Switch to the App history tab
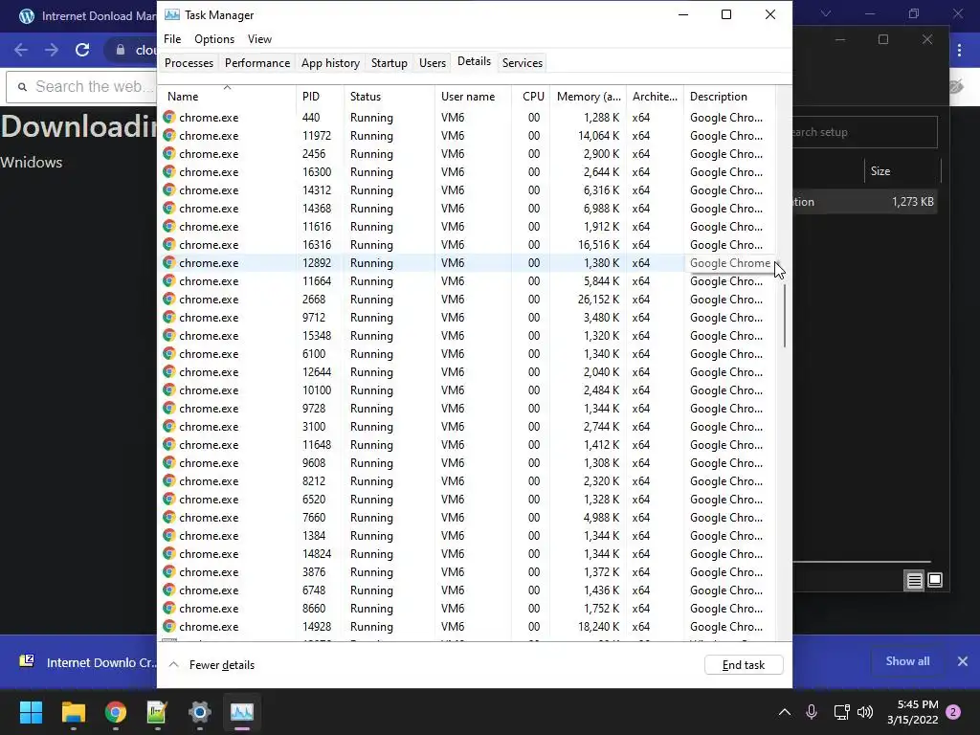 330,62
